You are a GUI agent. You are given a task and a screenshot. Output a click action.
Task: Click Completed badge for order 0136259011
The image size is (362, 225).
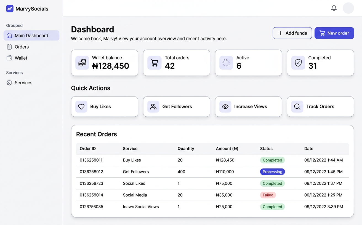click(272, 160)
